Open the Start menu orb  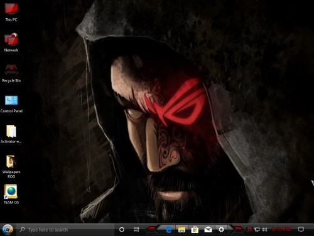tap(8, 230)
